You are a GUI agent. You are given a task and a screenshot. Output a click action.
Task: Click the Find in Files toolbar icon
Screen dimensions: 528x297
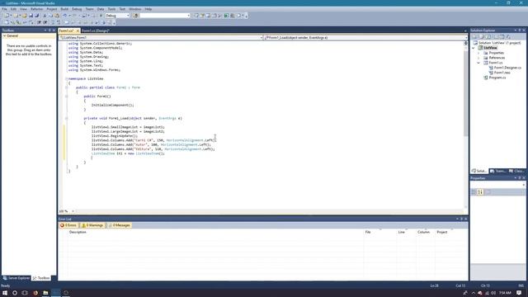click(135, 16)
